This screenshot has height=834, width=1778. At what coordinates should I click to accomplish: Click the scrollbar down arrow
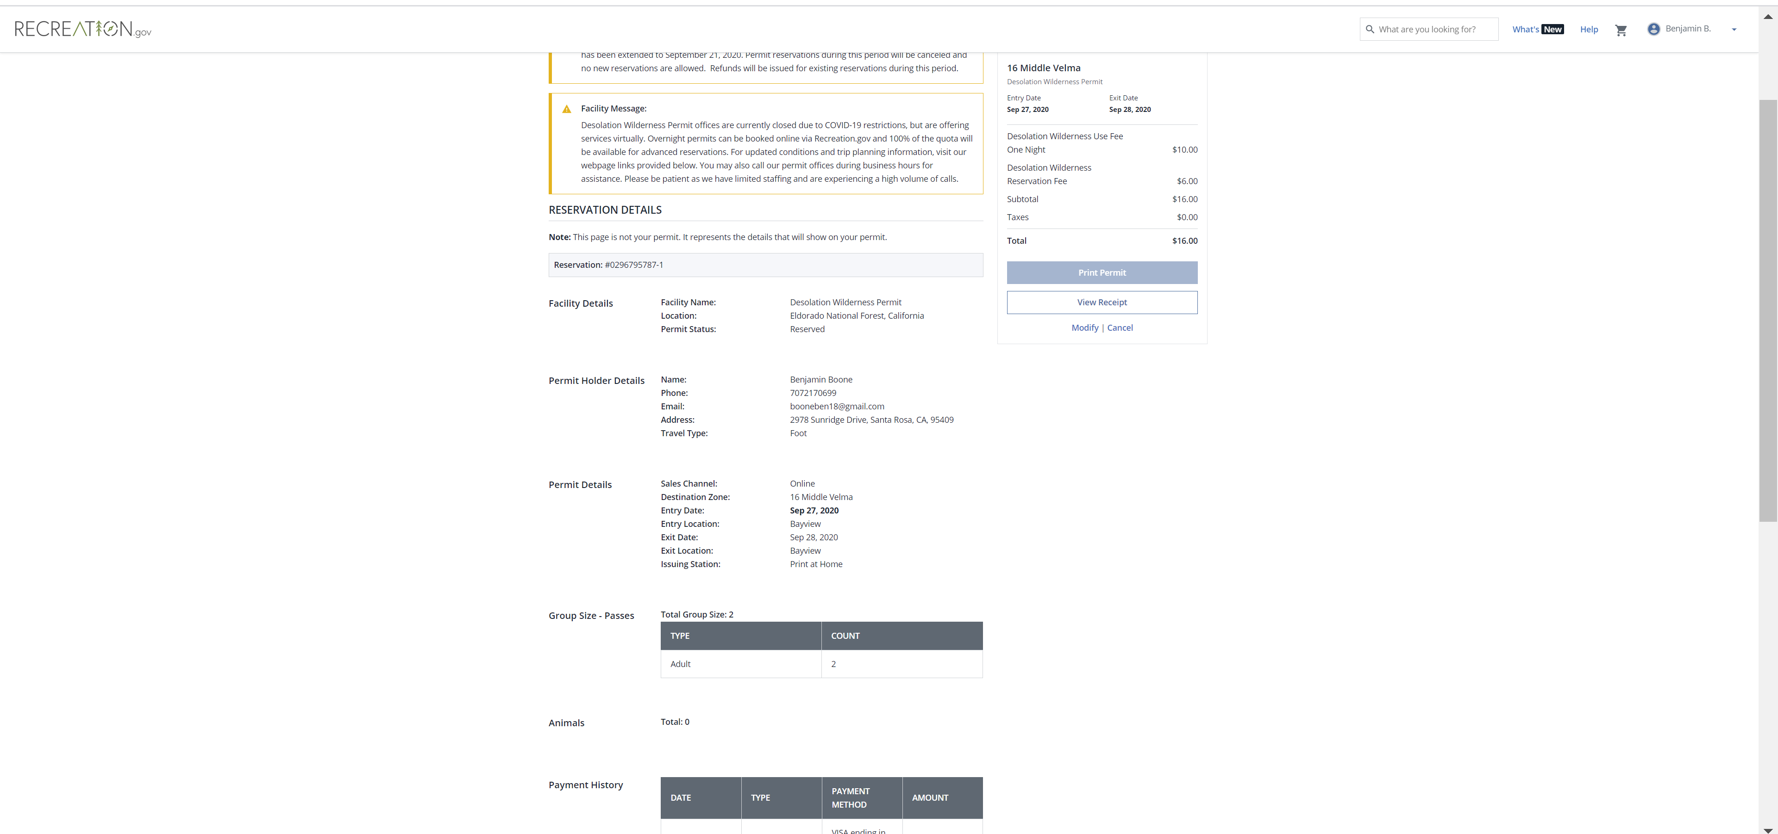click(x=1768, y=830)
